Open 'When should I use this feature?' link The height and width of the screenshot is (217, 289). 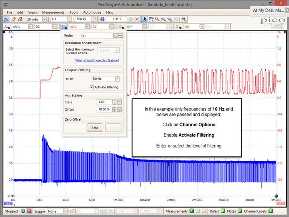pyautogui.click(x=97, y=60)
